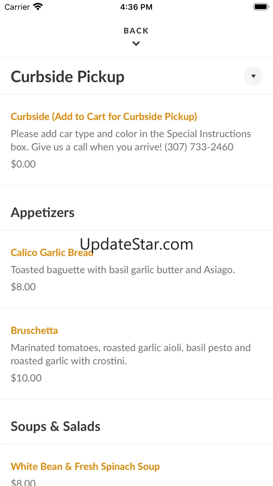Tap the marinated tomatoes description text

(131, 354)
